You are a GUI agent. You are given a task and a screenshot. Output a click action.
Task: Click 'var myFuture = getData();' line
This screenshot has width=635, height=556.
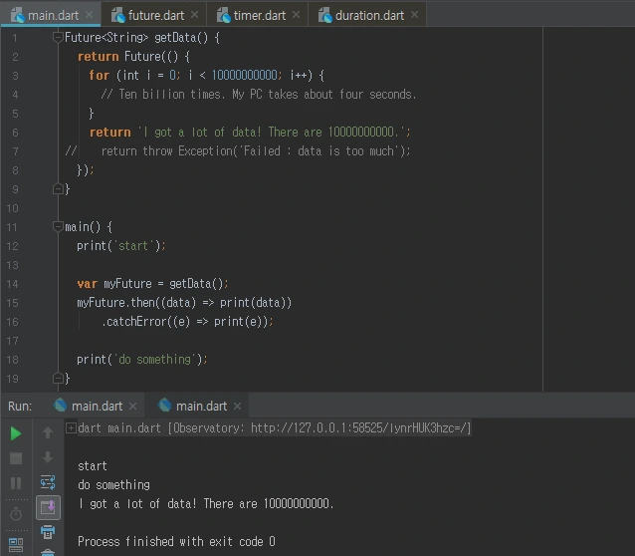click(x=152, y=284)
